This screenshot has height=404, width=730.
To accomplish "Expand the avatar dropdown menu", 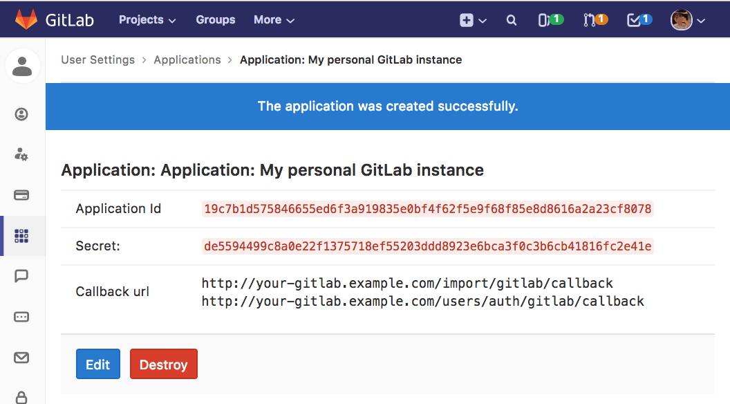I will point(688,19).
